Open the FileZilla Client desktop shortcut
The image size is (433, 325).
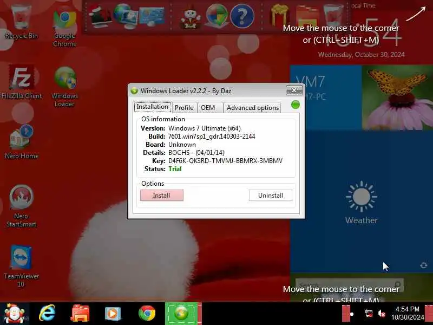(22, 82)
